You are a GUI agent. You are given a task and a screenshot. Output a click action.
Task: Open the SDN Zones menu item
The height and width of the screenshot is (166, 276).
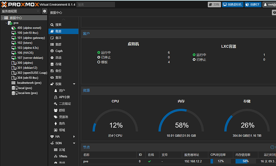click(x=63, y=150)
